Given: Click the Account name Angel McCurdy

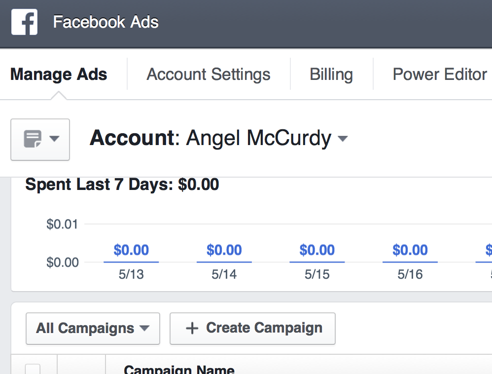Looking at the screenshot, I should pyautogui.click(x=258, y=138).
